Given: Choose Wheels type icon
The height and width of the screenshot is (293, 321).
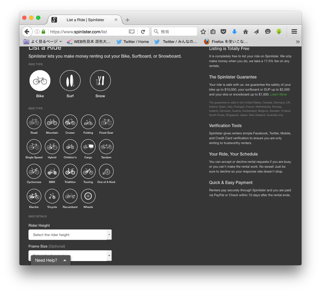Looking at the screenshot, I should tap(88, 196).
